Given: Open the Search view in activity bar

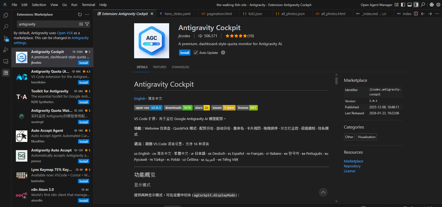Looking at the screenshot, I should (5, 27).
